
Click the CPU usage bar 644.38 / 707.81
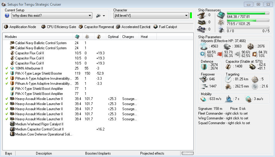pyautogui.click(x=248, y=13)
